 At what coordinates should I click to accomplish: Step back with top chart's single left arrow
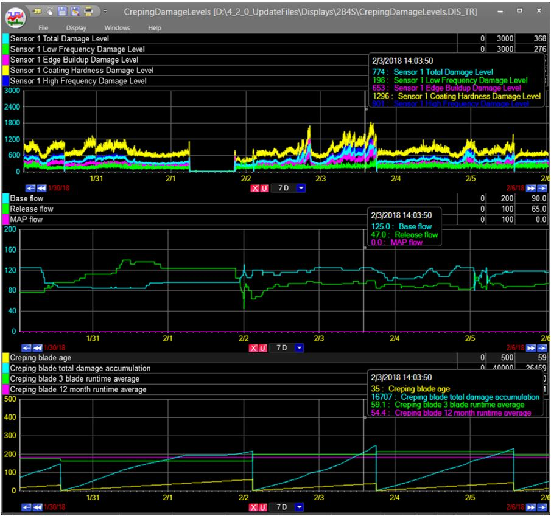click(30, 188)
